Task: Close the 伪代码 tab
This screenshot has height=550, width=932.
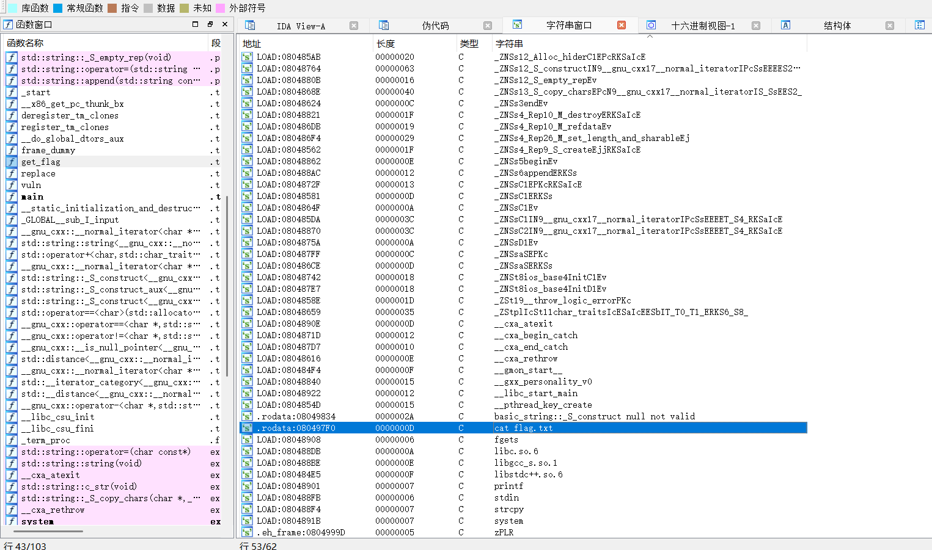Action: (x=488, y=26)
